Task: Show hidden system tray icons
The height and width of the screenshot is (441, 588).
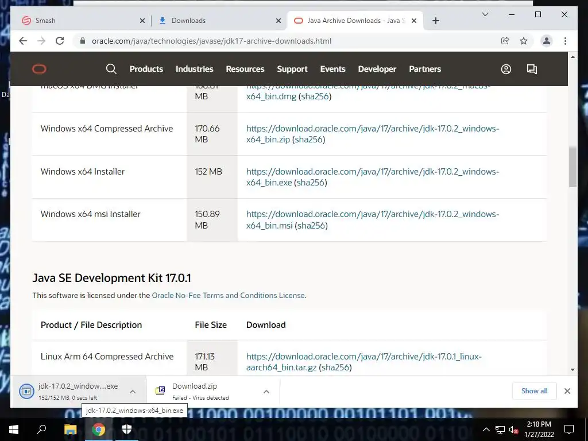Action: [486, 430]
